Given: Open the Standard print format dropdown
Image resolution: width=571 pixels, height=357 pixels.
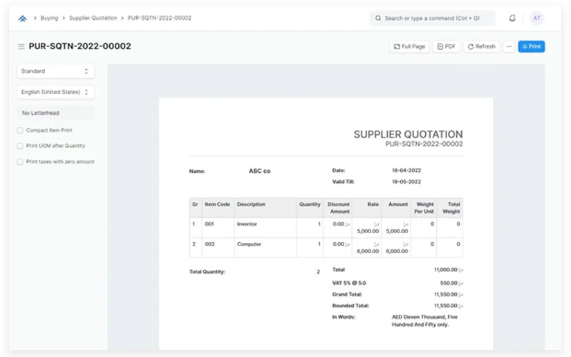Looking at the screenshot, I should click(55, 71).
